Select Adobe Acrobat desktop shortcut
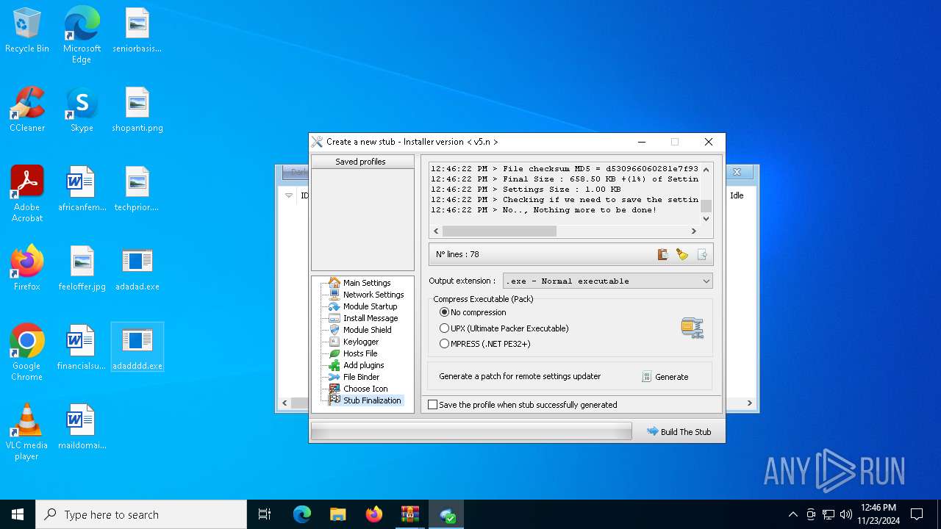 click(x=27, y=194)
